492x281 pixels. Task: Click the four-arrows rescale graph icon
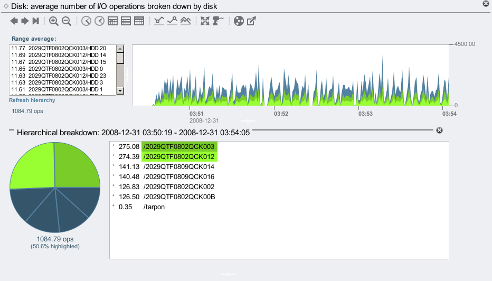point(205,21)
